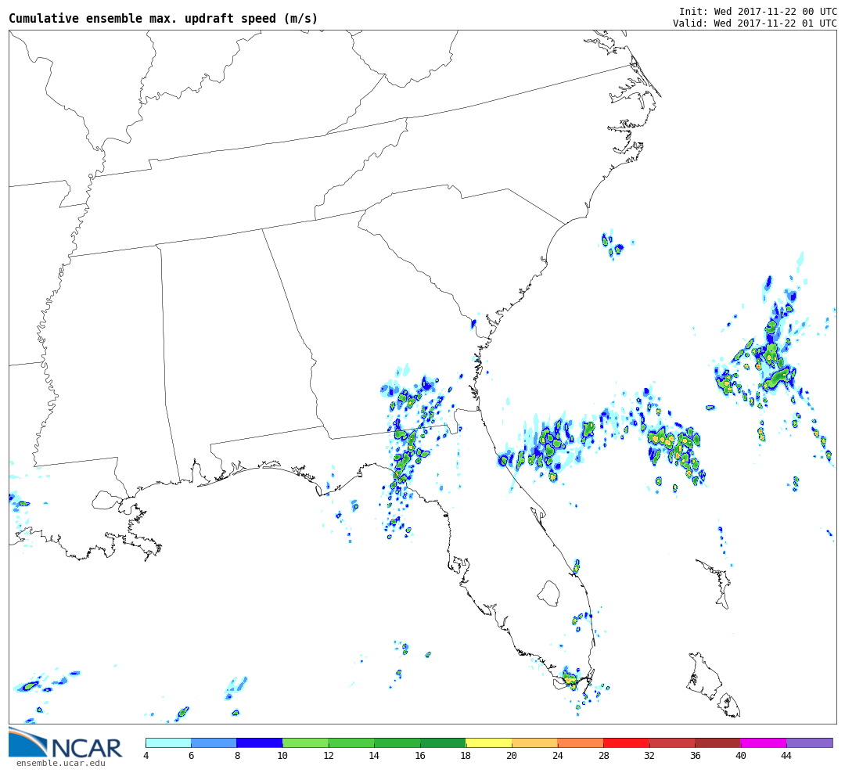Pick the light blue 6-8 color swatch
Viewport: 845px width, 773px height.
214,742
